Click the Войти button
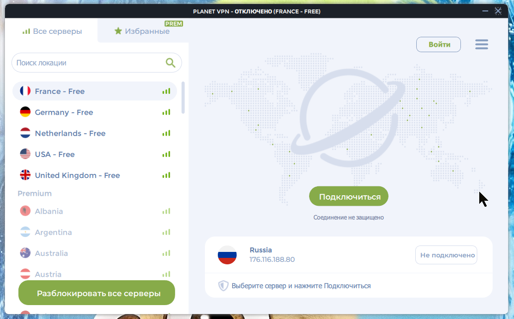 click(x=438, y=44)
